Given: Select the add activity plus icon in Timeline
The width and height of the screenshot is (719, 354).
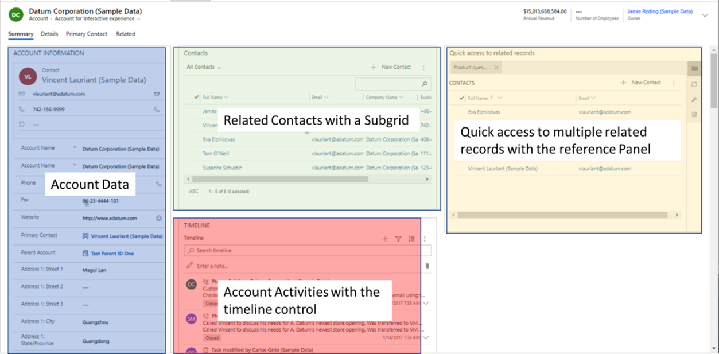Looking at the screenshot, I should (x=385, y=239).
